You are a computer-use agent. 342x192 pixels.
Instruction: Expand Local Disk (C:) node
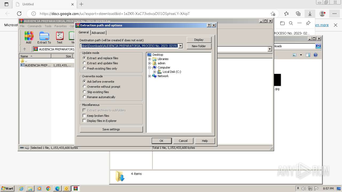(154, 72)
